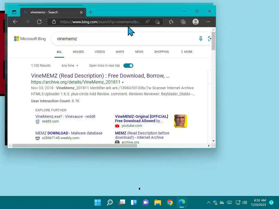Add this page to favorites
Image resolution: width=279 pixels, height=209 pixels.
click(157, 22)
